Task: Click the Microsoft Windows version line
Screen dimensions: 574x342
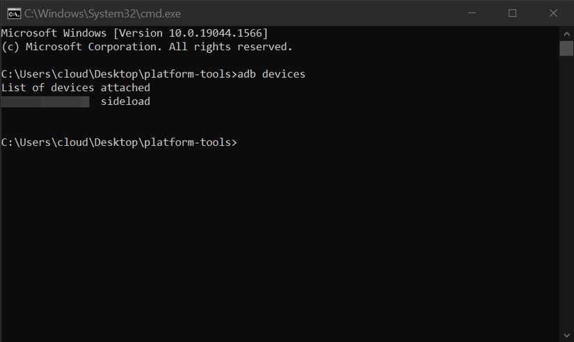Action: (134, 33)
